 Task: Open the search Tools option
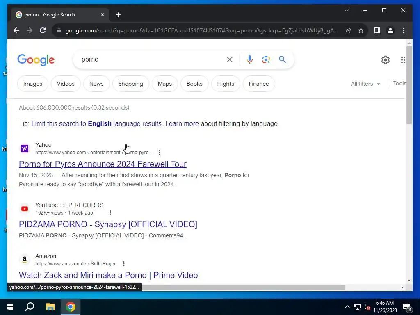(x=399, y=84)
